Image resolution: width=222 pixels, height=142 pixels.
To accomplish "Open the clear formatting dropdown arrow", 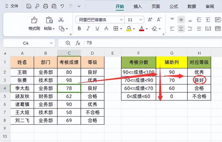I will tap(160, 29).
